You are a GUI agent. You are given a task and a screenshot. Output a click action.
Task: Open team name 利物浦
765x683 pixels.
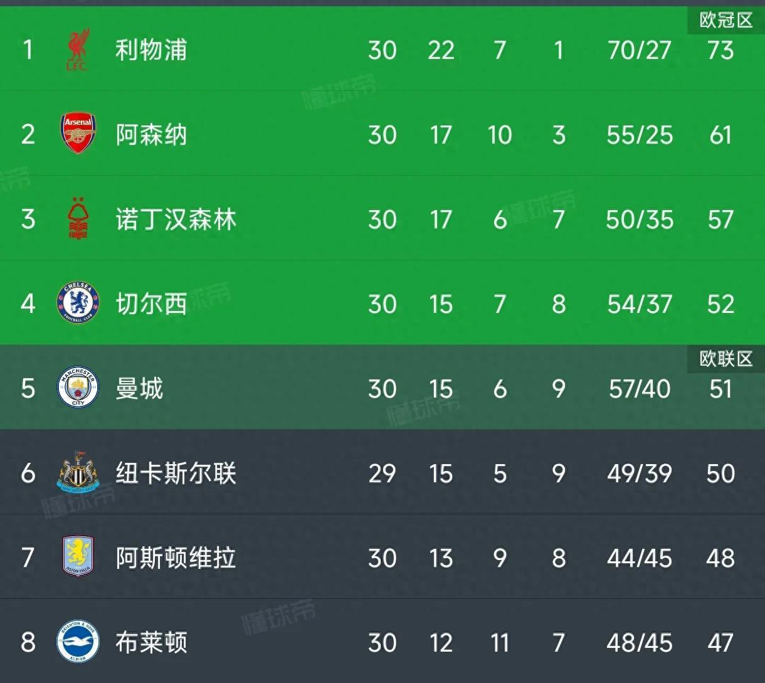pos(151,50)
